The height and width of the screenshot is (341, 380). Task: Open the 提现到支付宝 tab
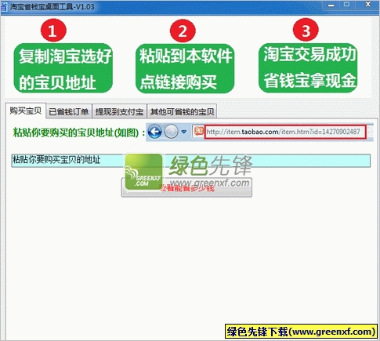tap(119, 111)
